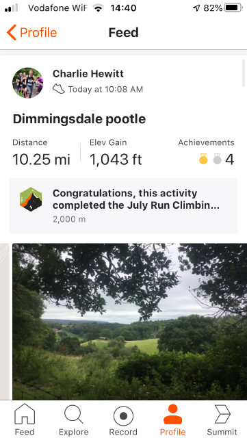View the countryside activity photo
Screen dimensions: 247x438
click(x=129, y=322)
